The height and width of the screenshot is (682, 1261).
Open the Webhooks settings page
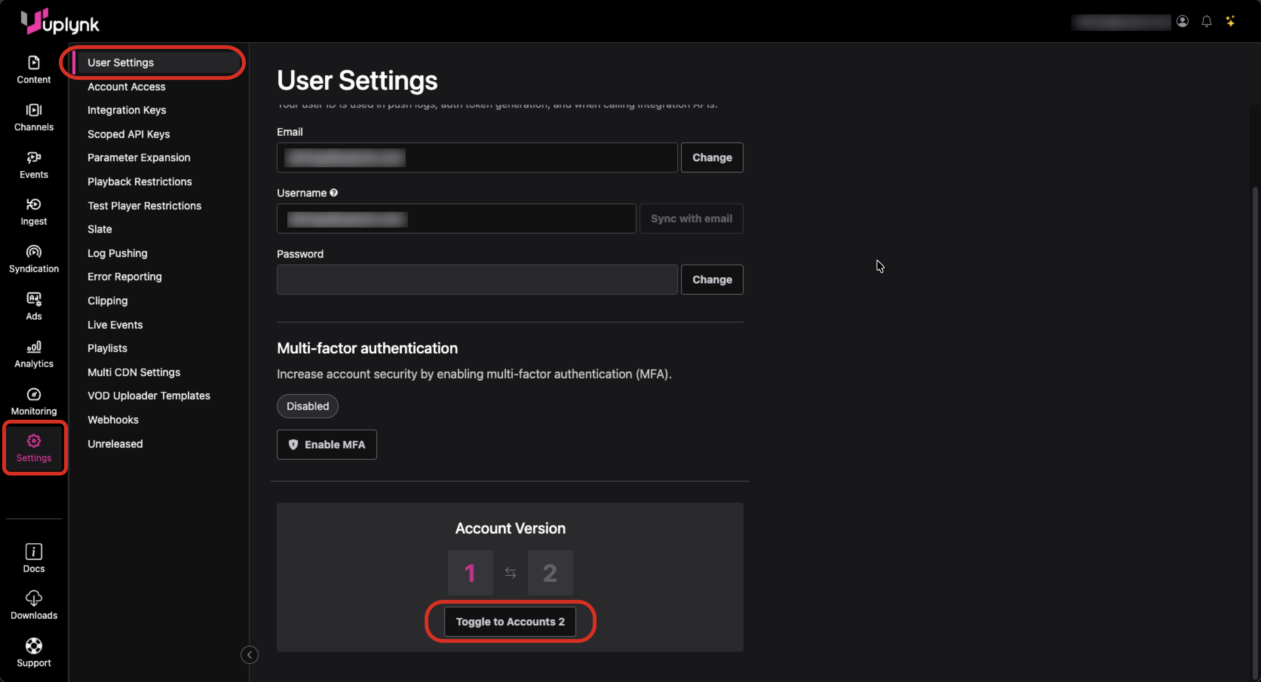click(x=113, y=420)
